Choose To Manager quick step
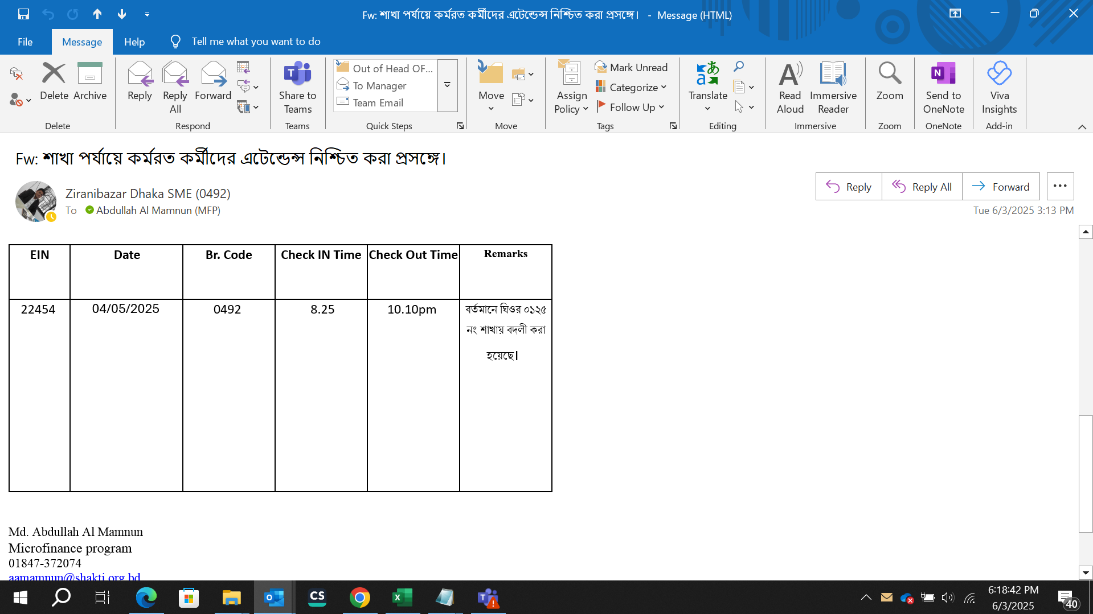The height and width of the screenshot is (614, 1093). [x=386, y=85]
